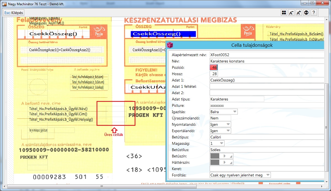Click the Betűszín hatched color swatch
Viewport: 331px width, 191px height.
pyautogui.click(x=215, y=156)
